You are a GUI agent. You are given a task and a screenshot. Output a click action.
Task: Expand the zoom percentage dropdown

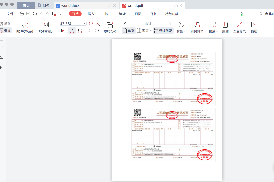click(x=84, y=23)
